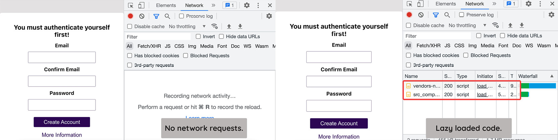
Task: Tick Hide data URLs in right DevTools
Action: click(502, 36)
